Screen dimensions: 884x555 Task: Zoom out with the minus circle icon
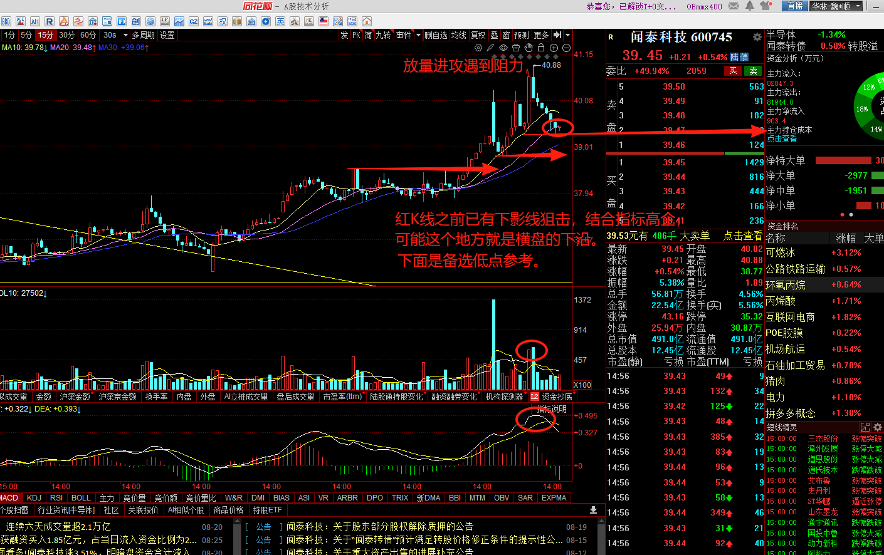pos(566,48)
